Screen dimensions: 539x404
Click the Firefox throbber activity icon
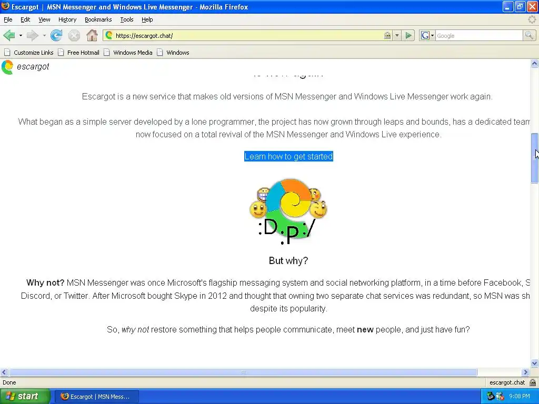pyautogui.click(x=532, y=19)
